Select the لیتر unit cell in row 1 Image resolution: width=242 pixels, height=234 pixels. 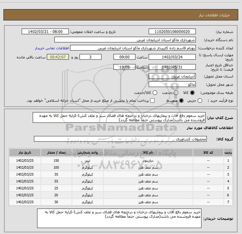(x=87, y=161)
